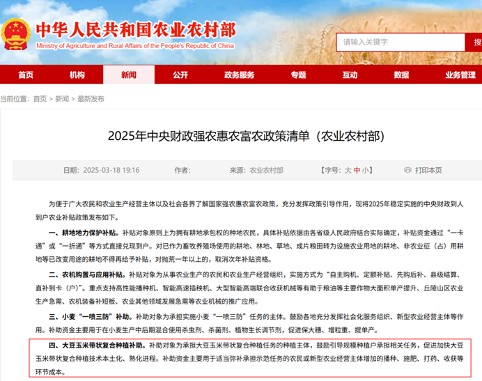Click the printer icon beside 打印本页
This screenshot has height=381, width=482.
405,170
